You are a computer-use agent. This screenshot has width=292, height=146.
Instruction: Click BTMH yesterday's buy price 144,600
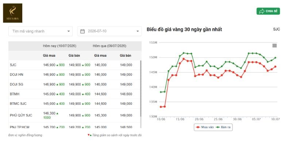pos(100,94)
